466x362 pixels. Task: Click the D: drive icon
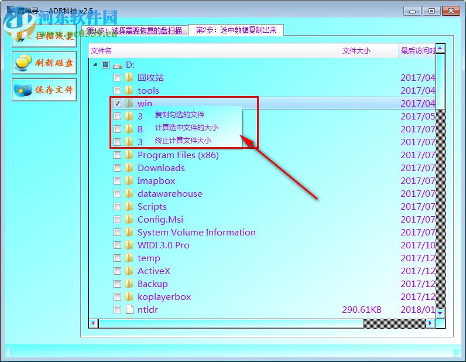tap(118, 66)
